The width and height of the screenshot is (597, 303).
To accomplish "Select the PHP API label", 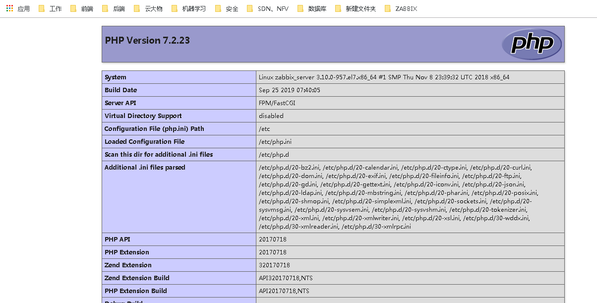I will (x=118, y=240).
